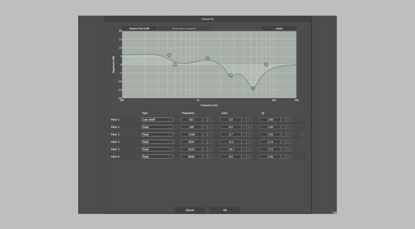Open Filter 2 type dropdown
This screenshot has width=415, height=229.
click(157, 127)
